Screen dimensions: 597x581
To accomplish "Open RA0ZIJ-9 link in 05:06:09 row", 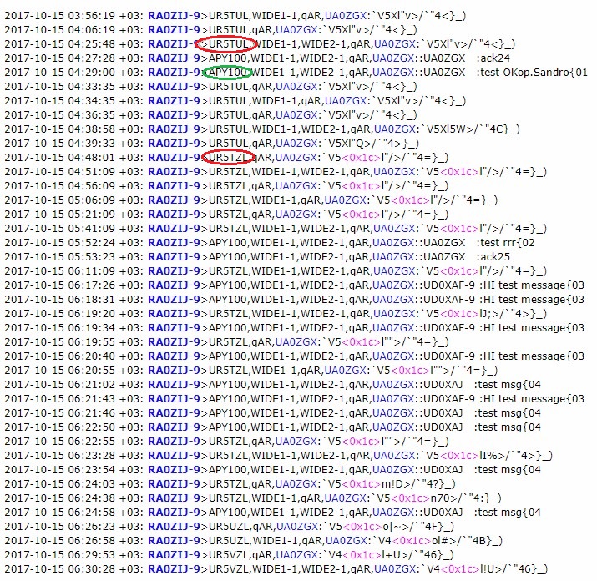I will coord(173,200).
